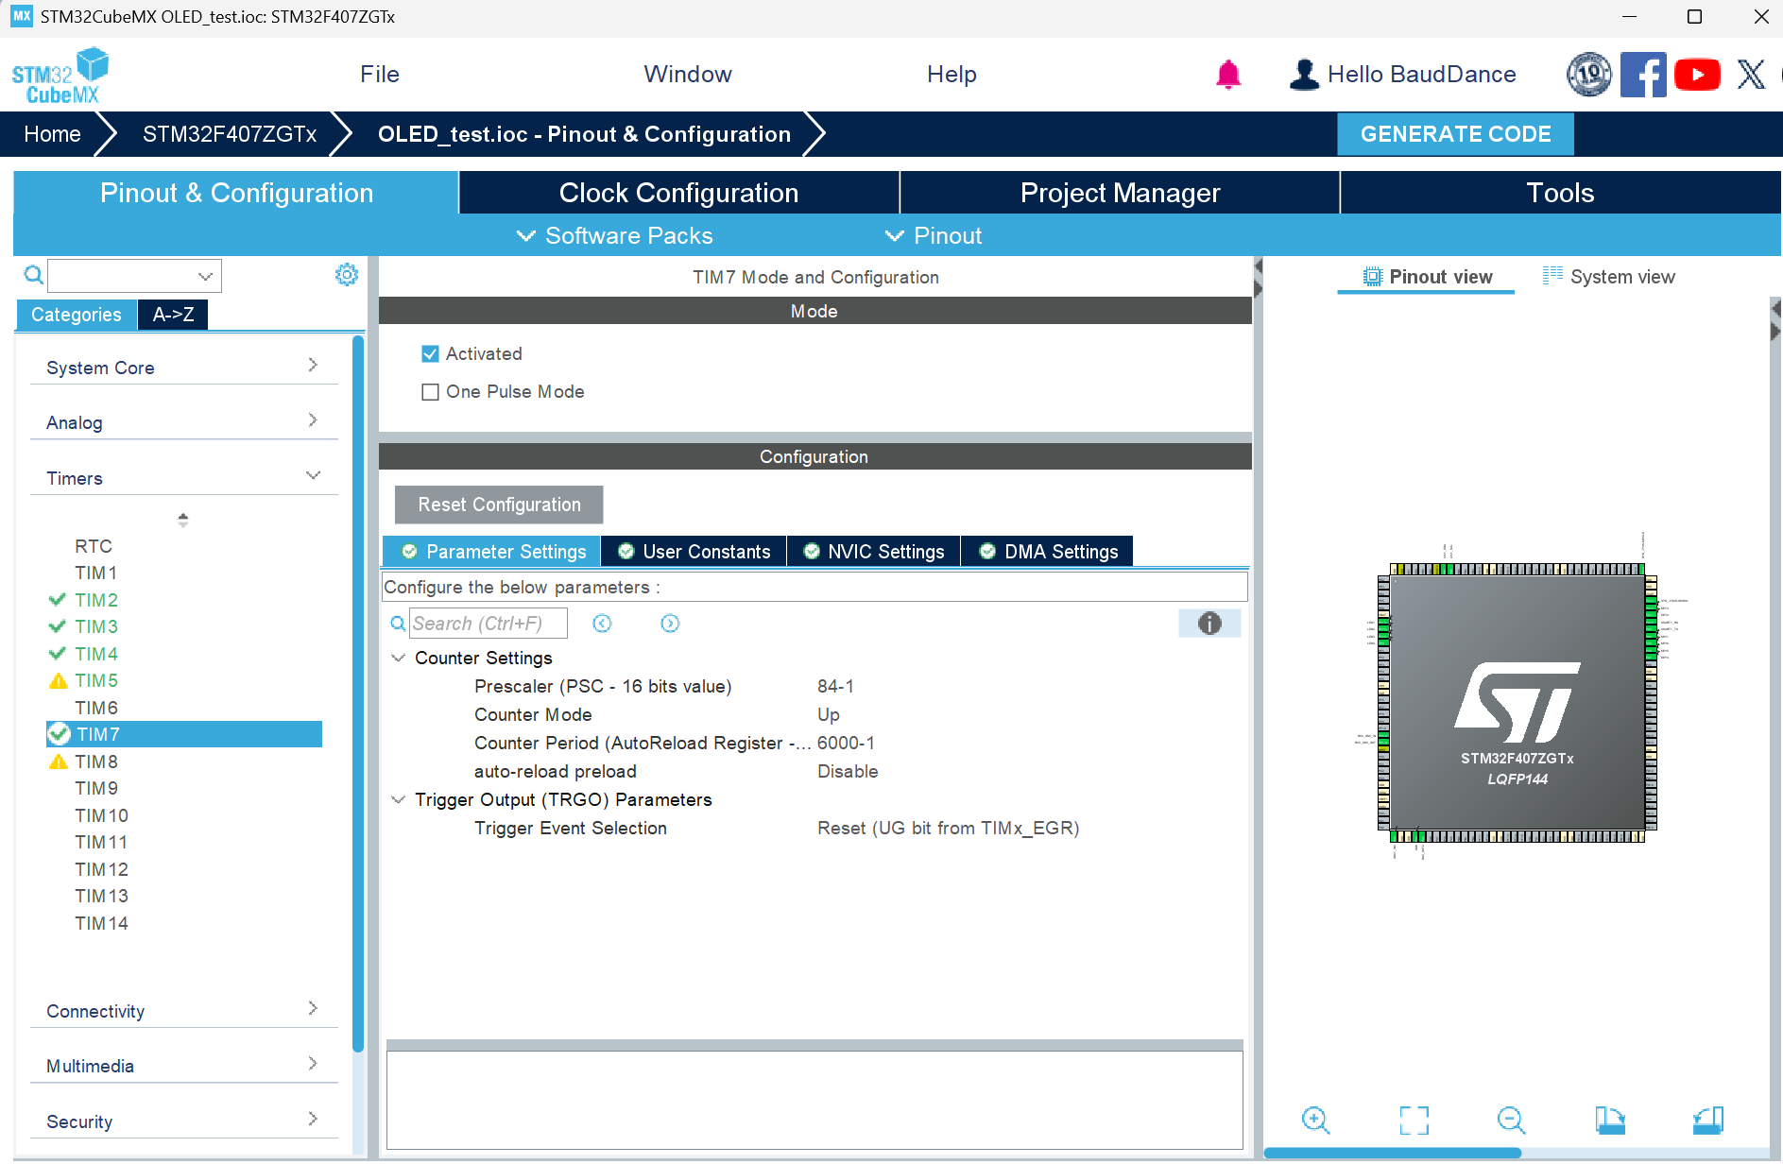Select TIM14 in timers list
1783x1164 pixels.
tap(101, 922)
